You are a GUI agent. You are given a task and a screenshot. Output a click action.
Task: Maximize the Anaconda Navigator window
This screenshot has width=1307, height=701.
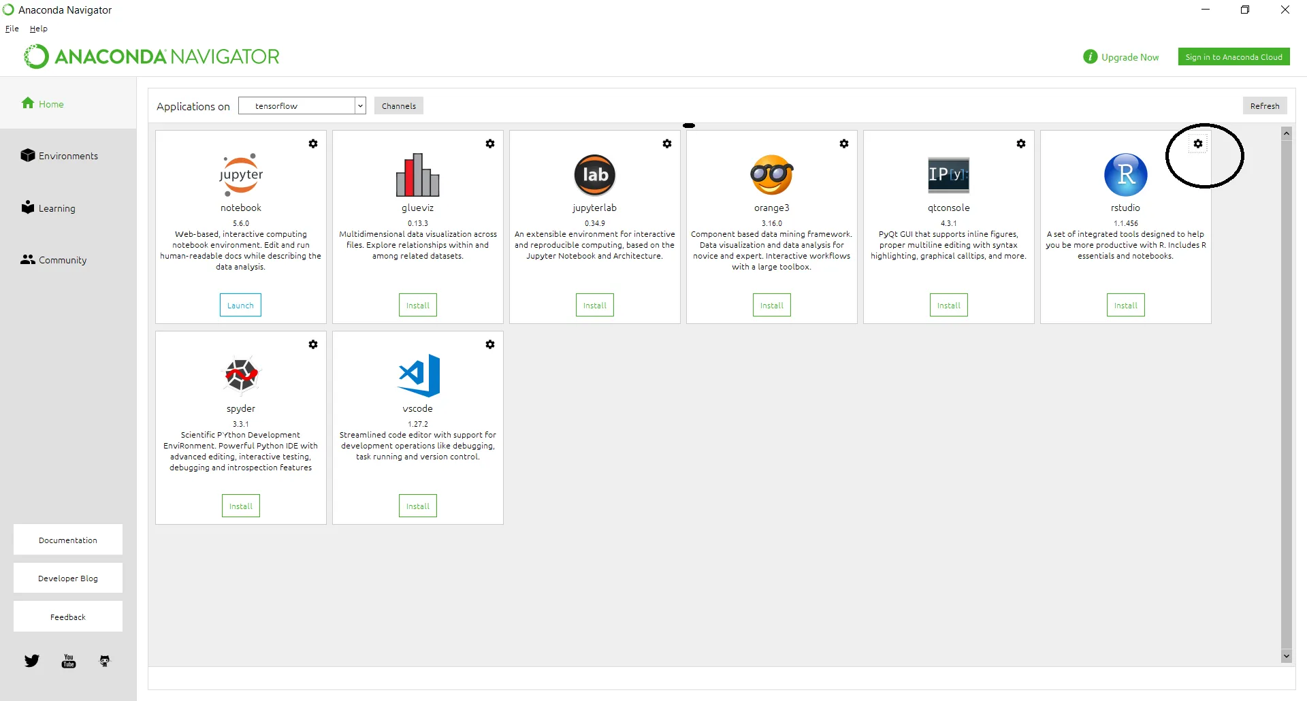pyautogui.click(x=1245, y=10)
